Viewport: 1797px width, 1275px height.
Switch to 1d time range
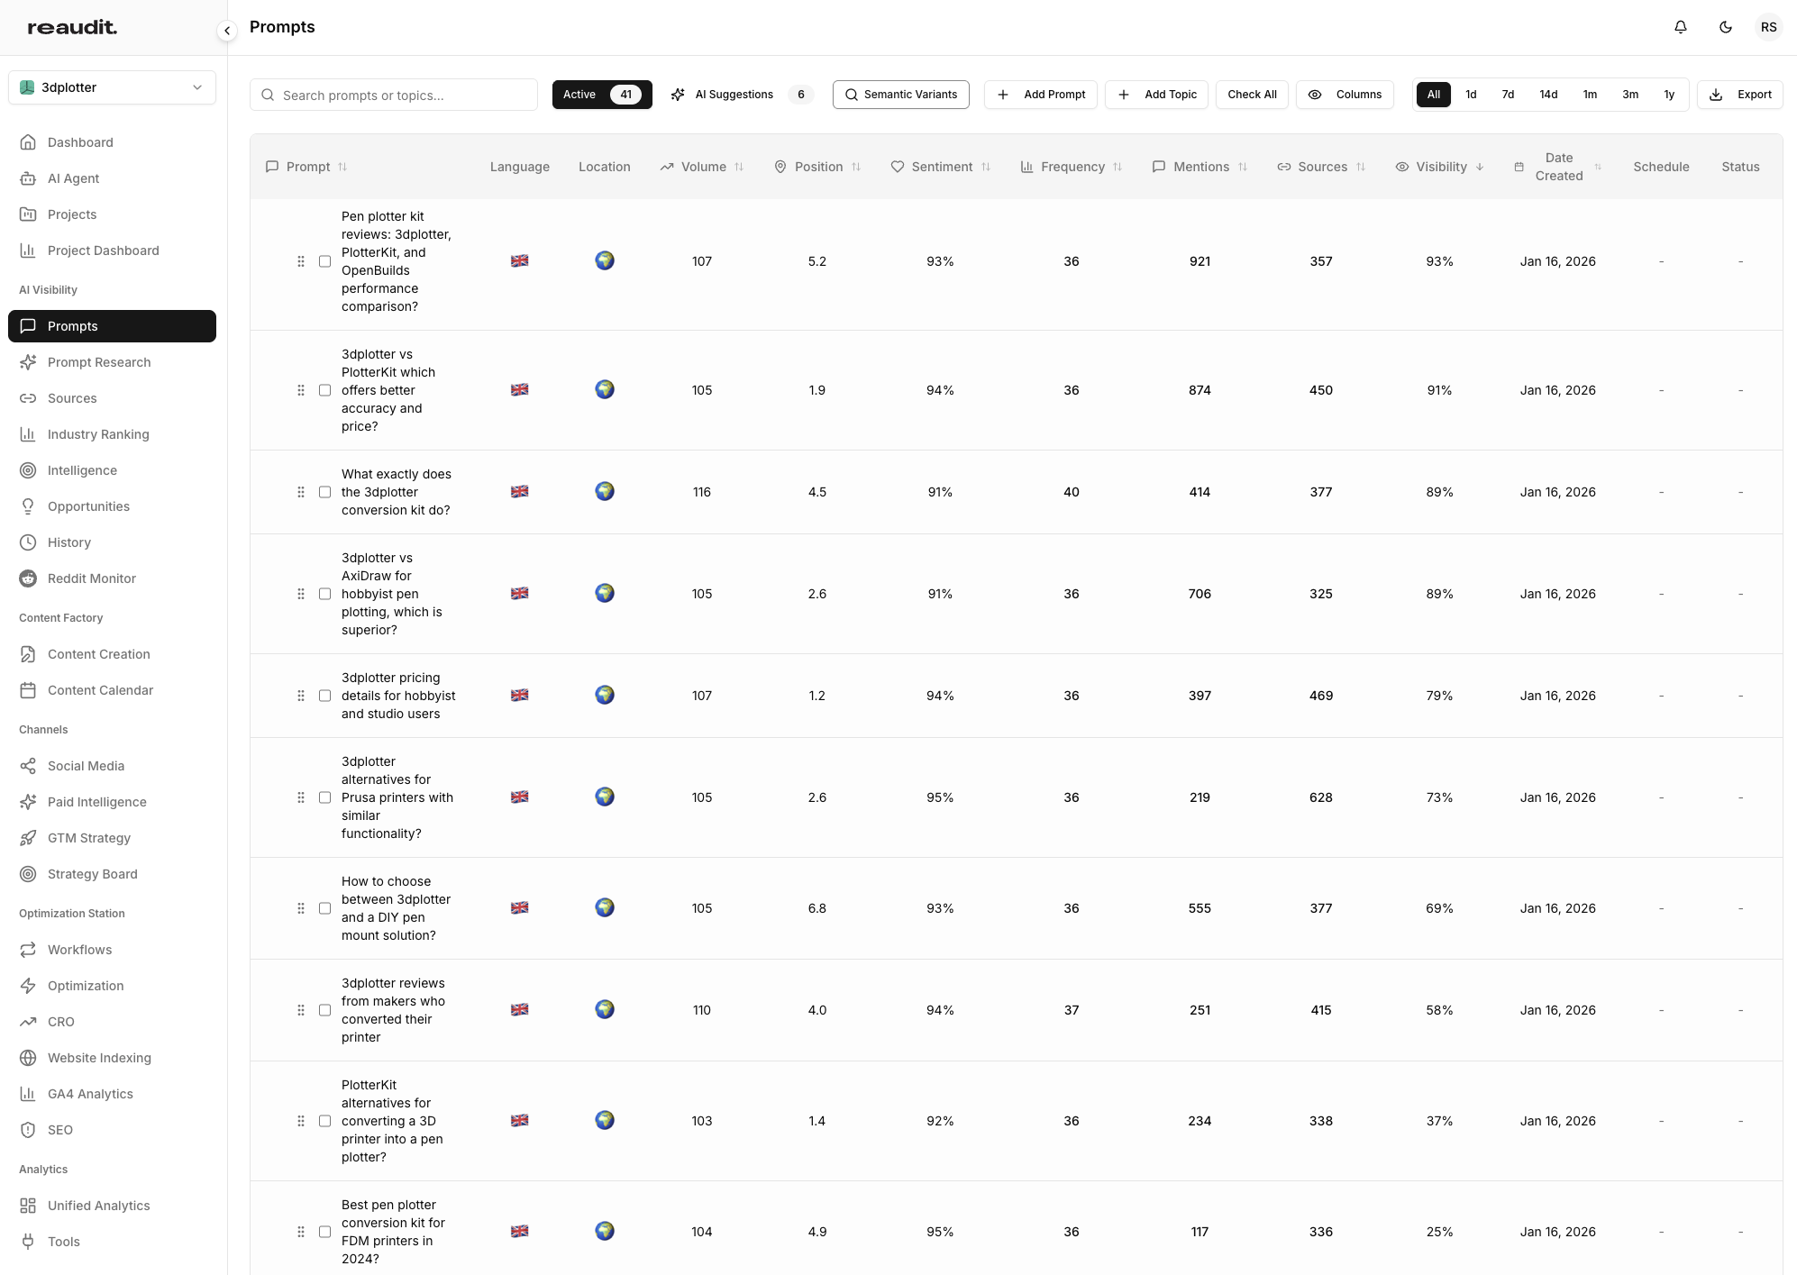(1471, 95)
